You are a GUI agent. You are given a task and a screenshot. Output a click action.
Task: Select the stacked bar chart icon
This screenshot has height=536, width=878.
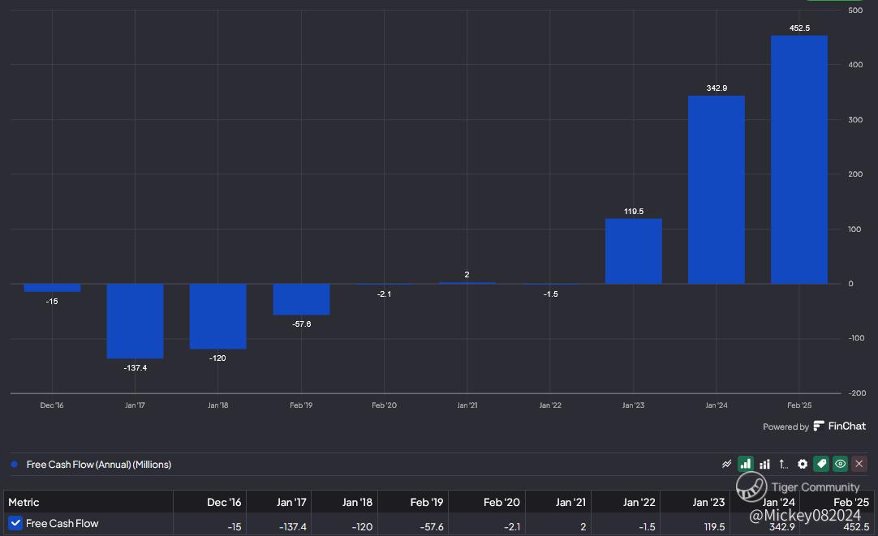coord(764,464)
